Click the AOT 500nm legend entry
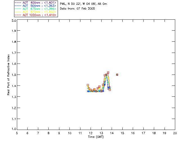This screenshot has width=180, height=144. click(x=35, y=6)
